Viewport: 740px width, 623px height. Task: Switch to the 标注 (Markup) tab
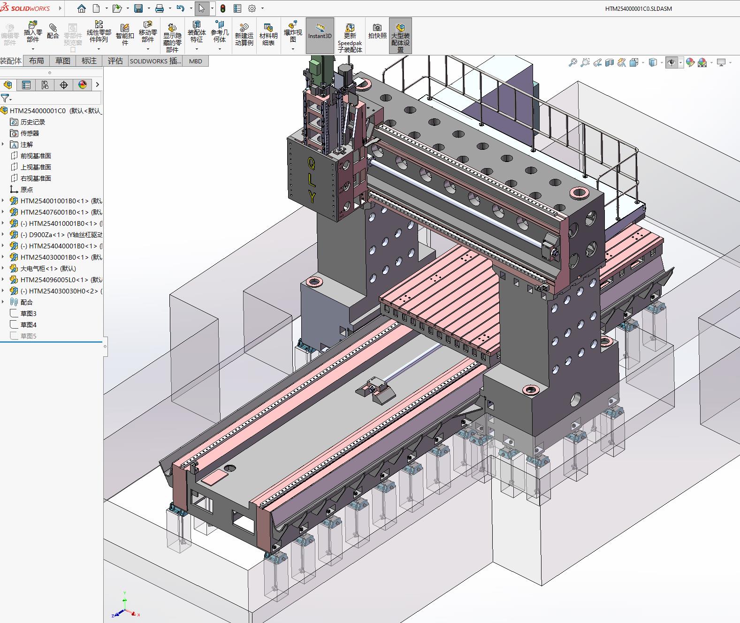pyautogui.click(x=89, y=61)
